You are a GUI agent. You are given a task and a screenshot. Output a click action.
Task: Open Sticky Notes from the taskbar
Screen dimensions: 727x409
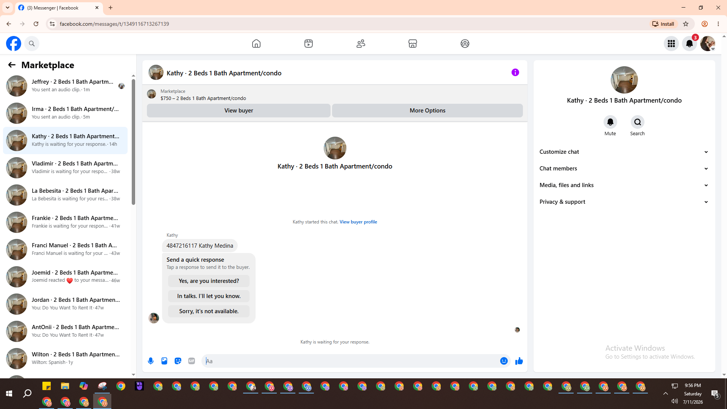47,386
